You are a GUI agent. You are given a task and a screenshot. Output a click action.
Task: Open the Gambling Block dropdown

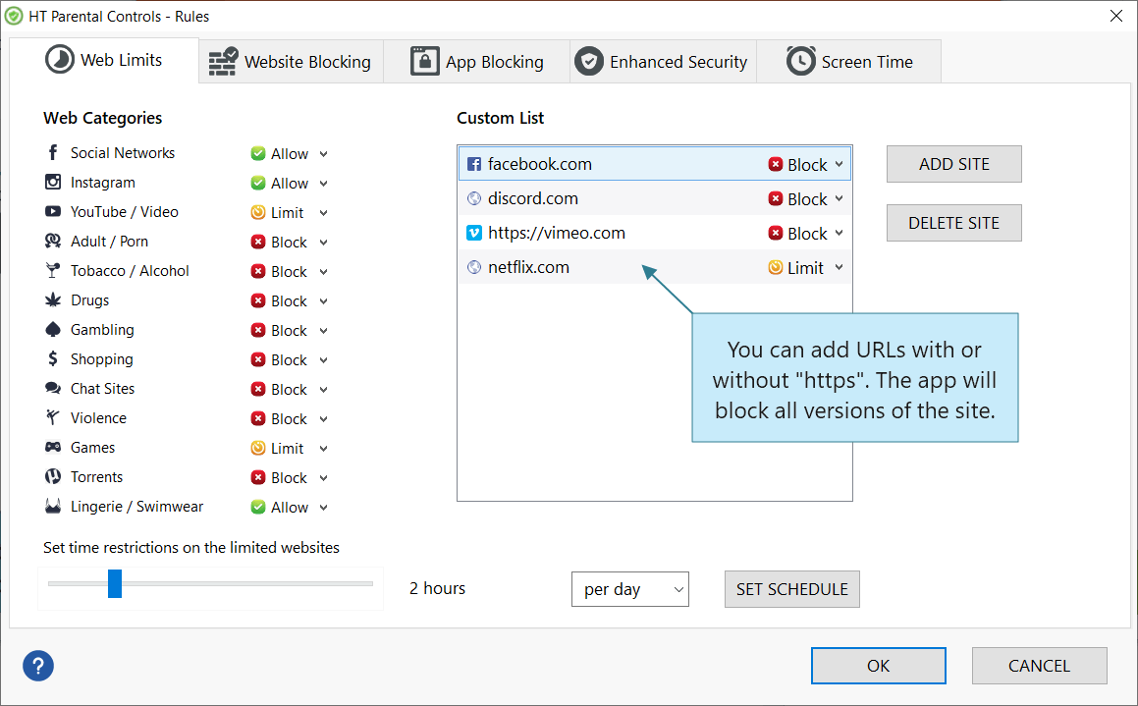coord(324,331)
